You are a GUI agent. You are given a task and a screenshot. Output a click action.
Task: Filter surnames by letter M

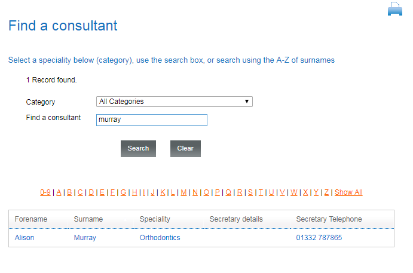pos(184,192)
